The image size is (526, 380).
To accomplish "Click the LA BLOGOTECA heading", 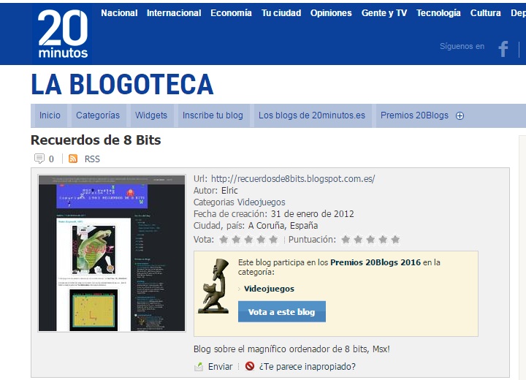I will click(x=122, y=84).
